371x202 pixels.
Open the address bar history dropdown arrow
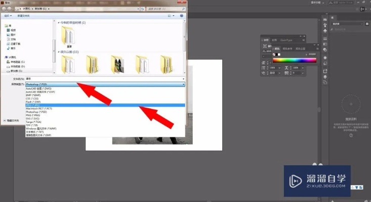pyautogui.click(x=138, y=9)
